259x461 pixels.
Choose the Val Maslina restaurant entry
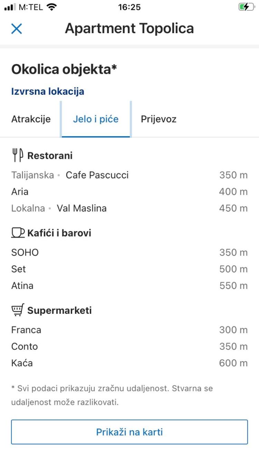pyautogui.click(x=129, y=208)
